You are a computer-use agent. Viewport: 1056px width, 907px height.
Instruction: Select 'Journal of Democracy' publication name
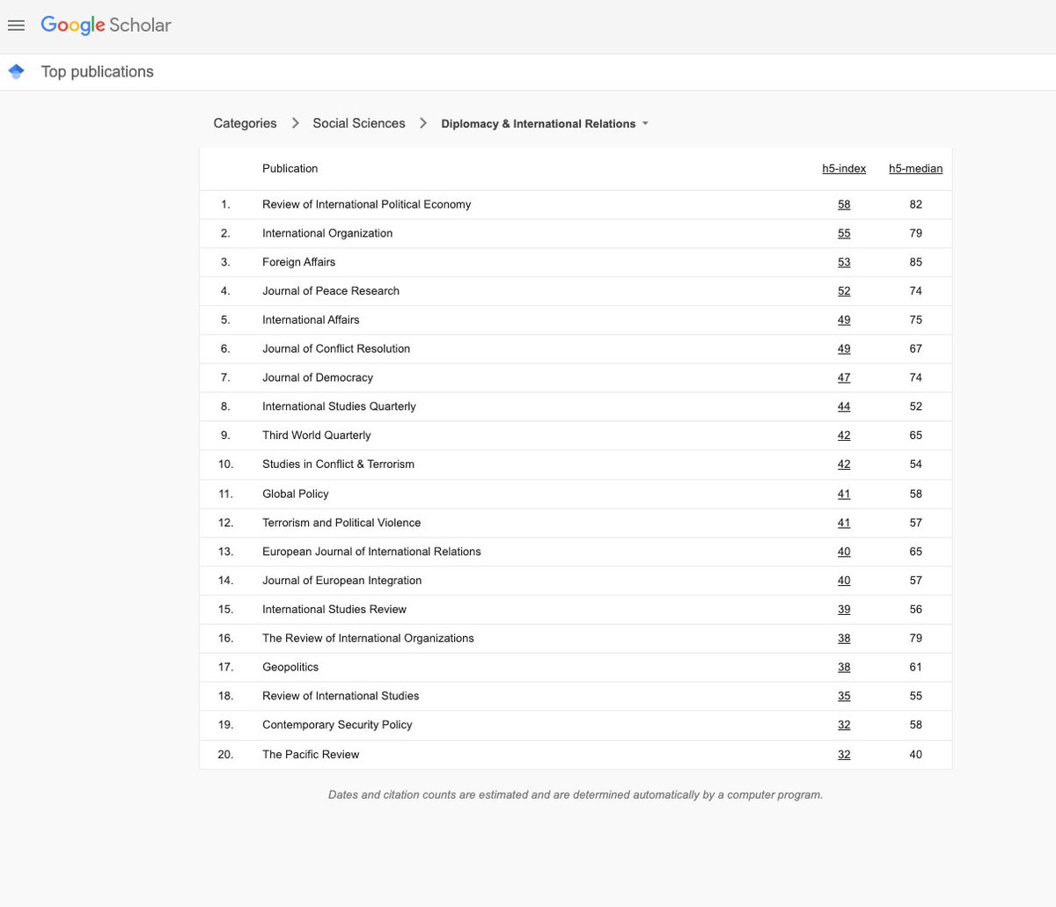(x=318, y=377)
